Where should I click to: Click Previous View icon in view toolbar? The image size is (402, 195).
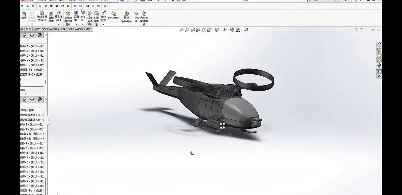point(193,30)
